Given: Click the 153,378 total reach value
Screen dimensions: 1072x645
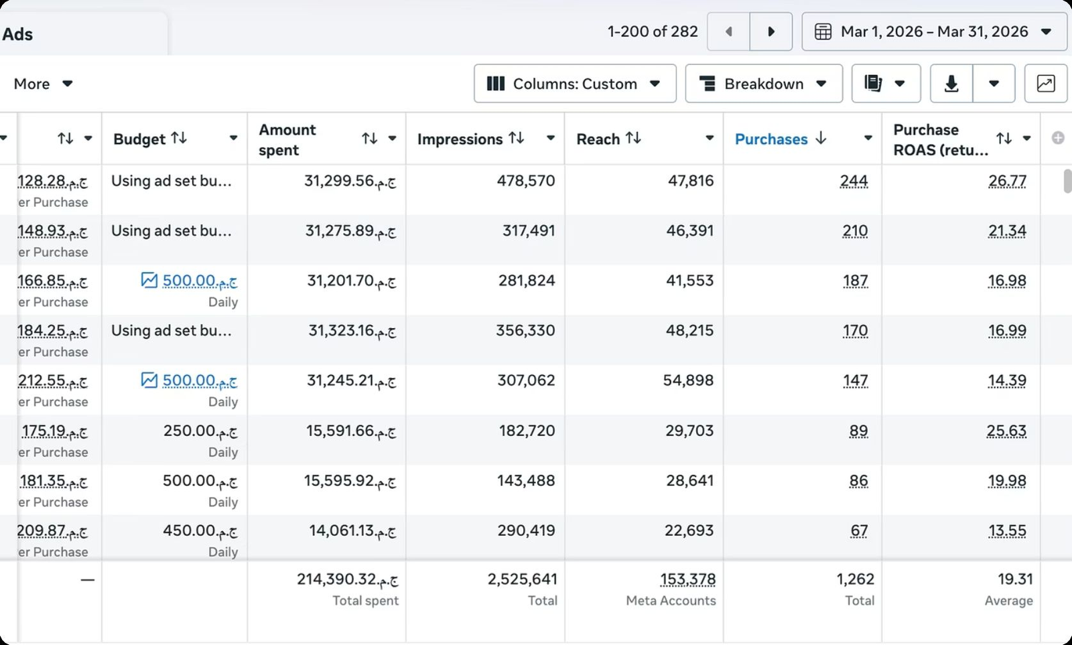Looking at the screenshot, I should pyautogui.click(x=687, y=579).
